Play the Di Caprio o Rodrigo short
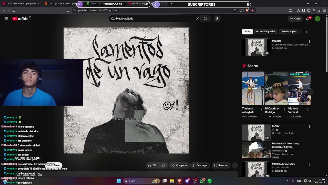 [276, 88]
